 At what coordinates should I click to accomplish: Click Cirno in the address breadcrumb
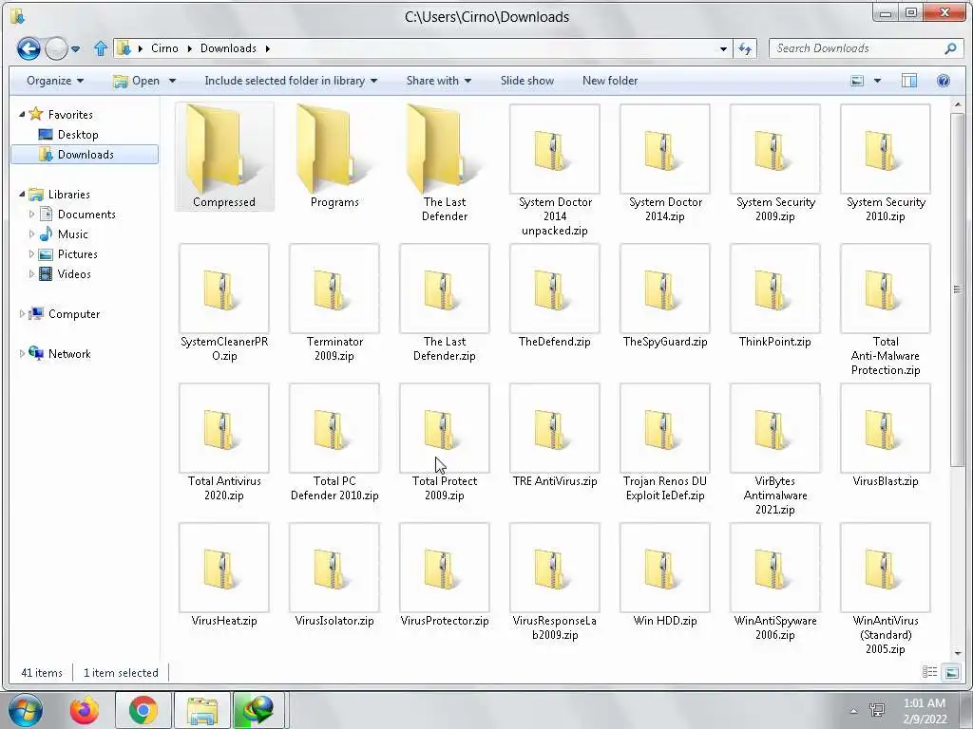[x=164, y=48]
